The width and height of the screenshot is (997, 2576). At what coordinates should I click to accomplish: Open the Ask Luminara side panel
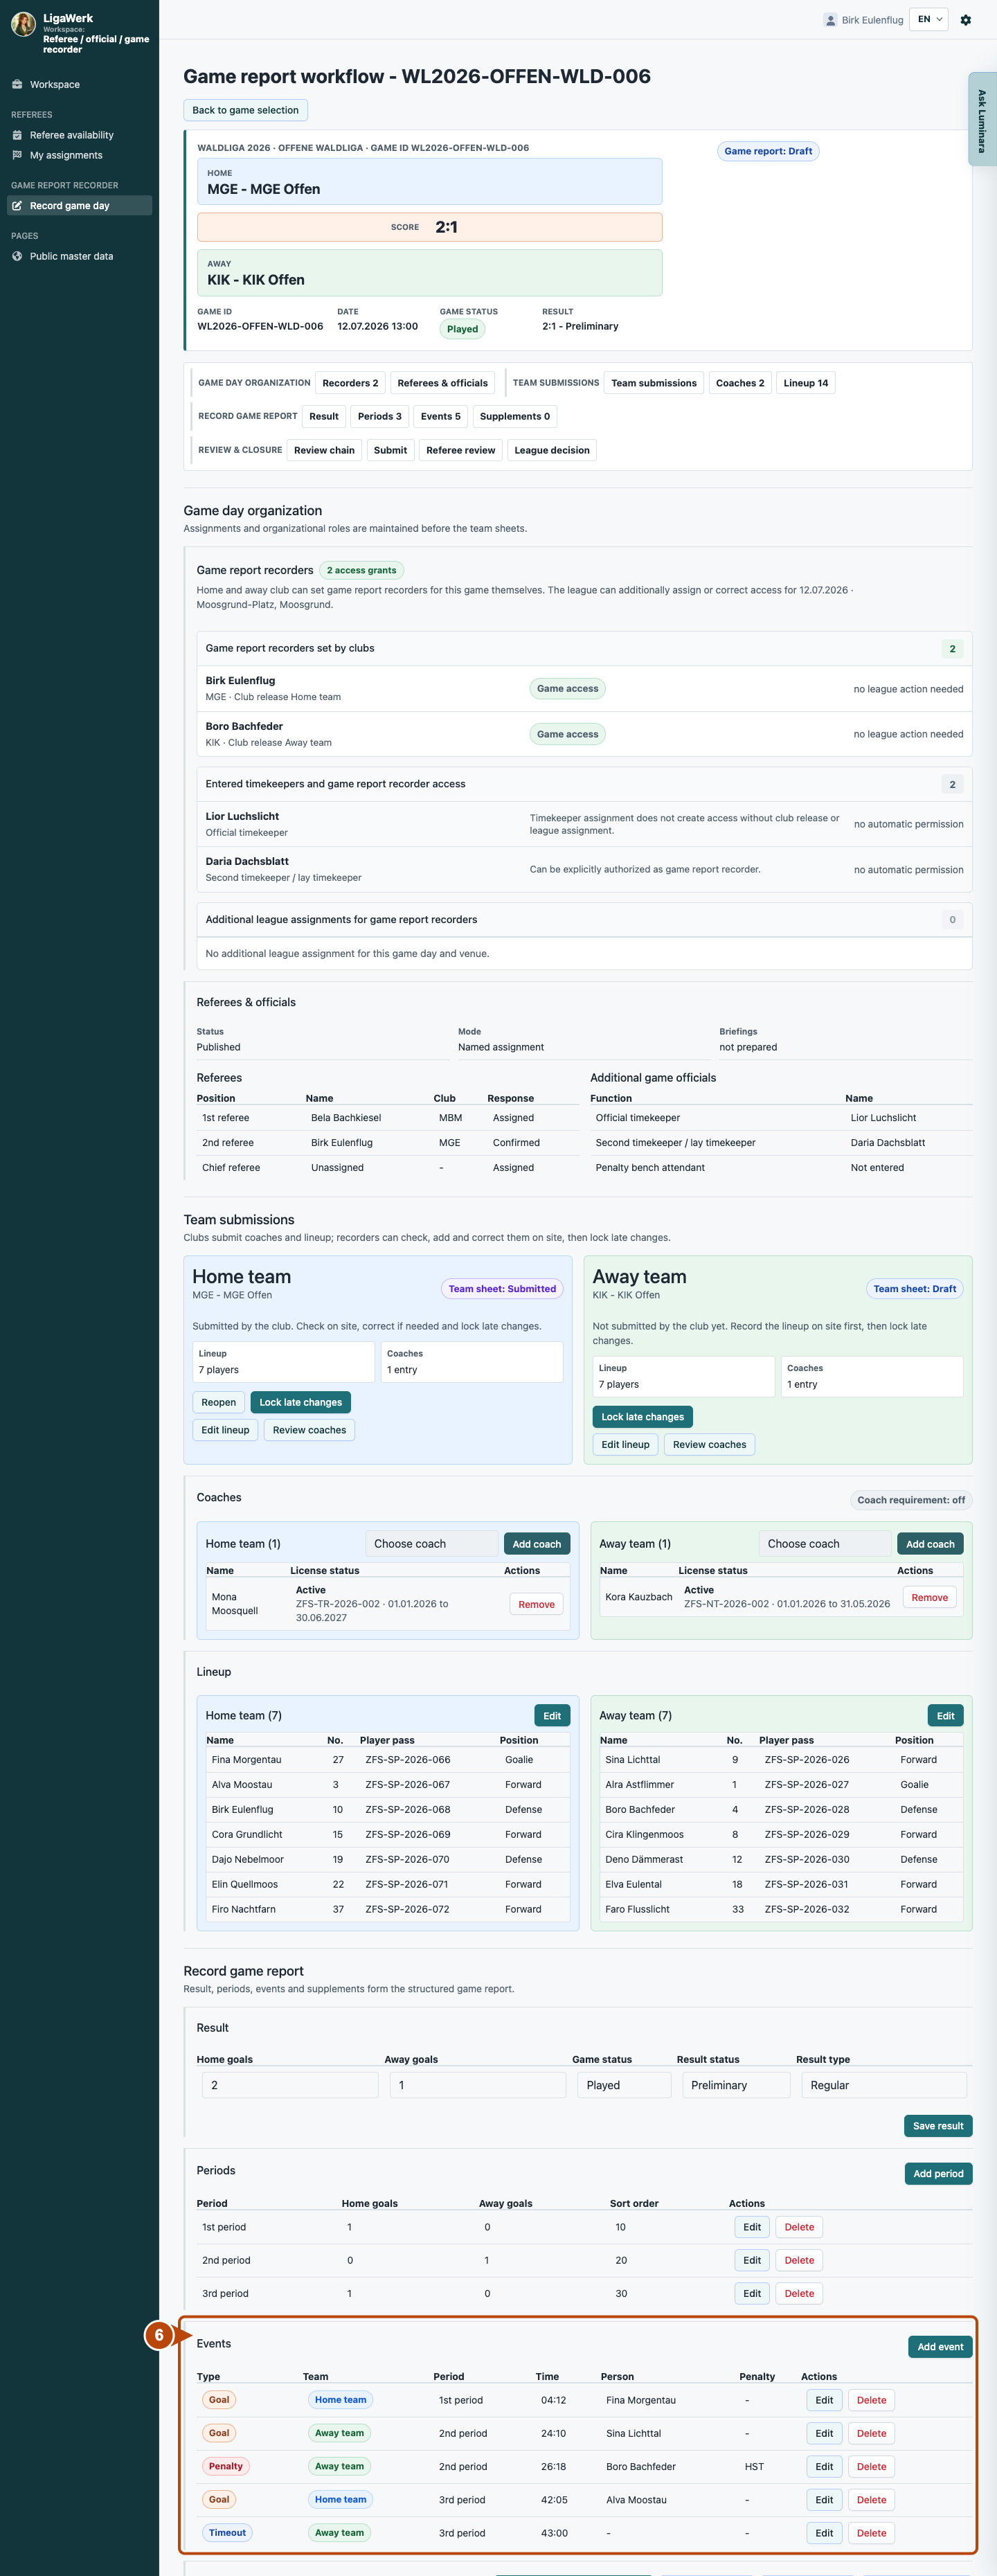click(982, 119)
